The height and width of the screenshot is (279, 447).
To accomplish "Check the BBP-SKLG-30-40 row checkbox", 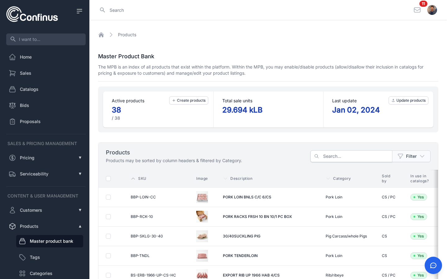I will [x=108, y=236].
